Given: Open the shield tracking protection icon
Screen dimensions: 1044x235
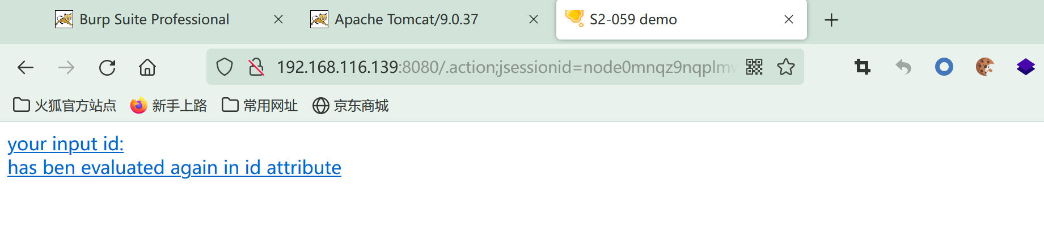Looking at the screenshot, I should point(225,67).
